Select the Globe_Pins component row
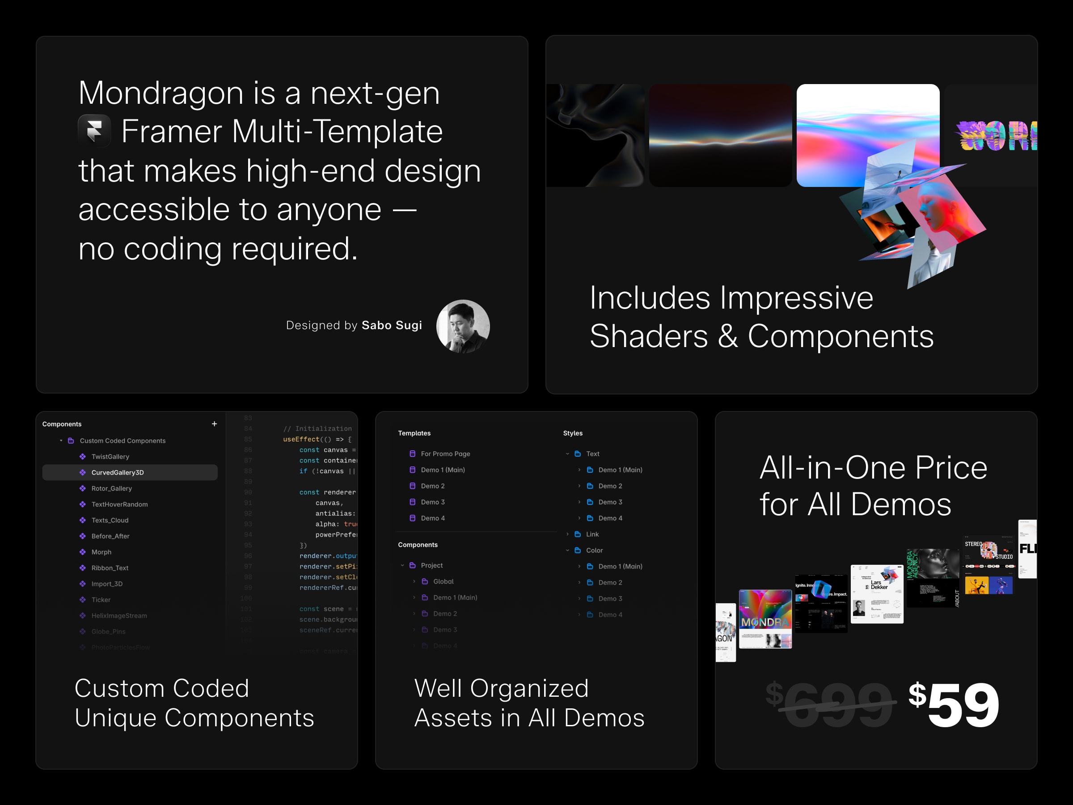The image size is (1073, 805). 130,631
